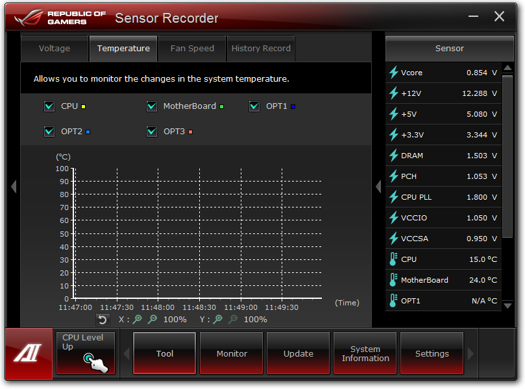Click the ROG Republic of Gamers logo

point(60,18)
